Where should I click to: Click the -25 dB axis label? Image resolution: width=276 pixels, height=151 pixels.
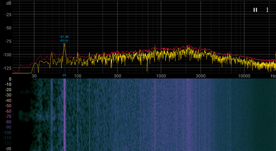[x=7, y=15]
